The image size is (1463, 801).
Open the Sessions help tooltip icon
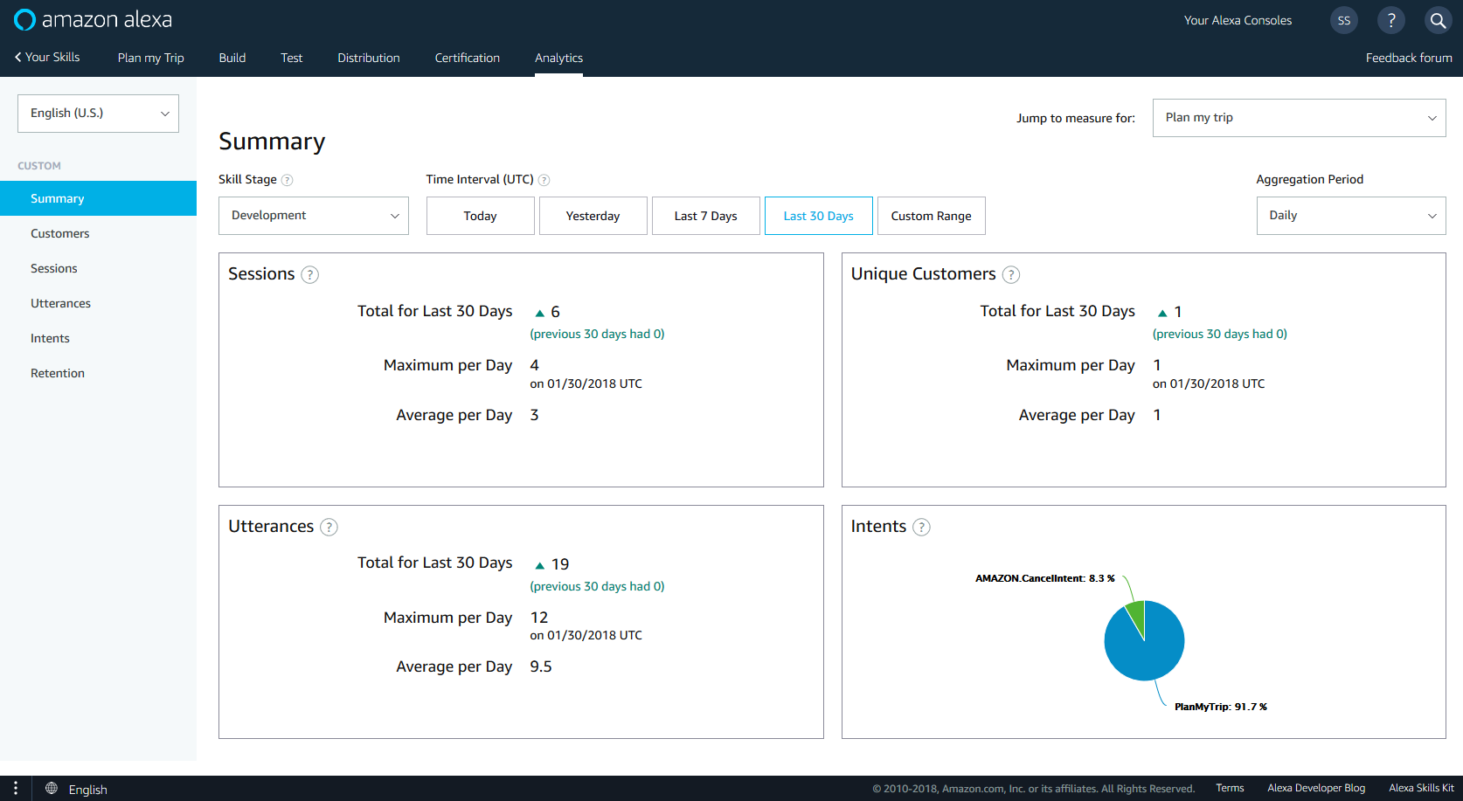tap(309, 274)
